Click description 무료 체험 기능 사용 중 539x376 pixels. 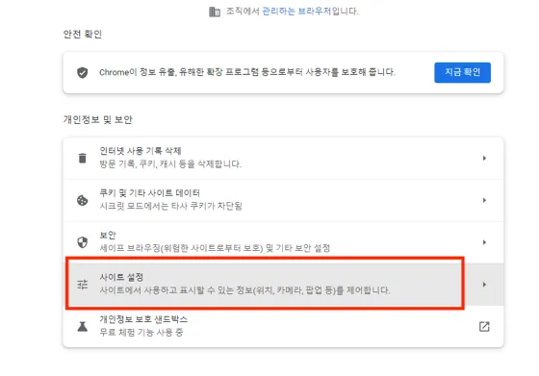(x=141, y=333)
